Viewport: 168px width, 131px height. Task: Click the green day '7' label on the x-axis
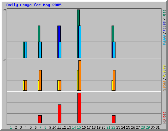pos(40,127)
